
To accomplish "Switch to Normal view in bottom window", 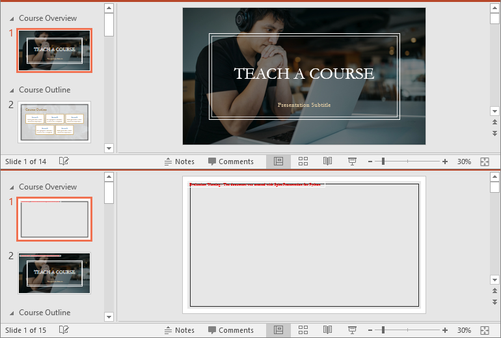I will click(x=278, y=330).
